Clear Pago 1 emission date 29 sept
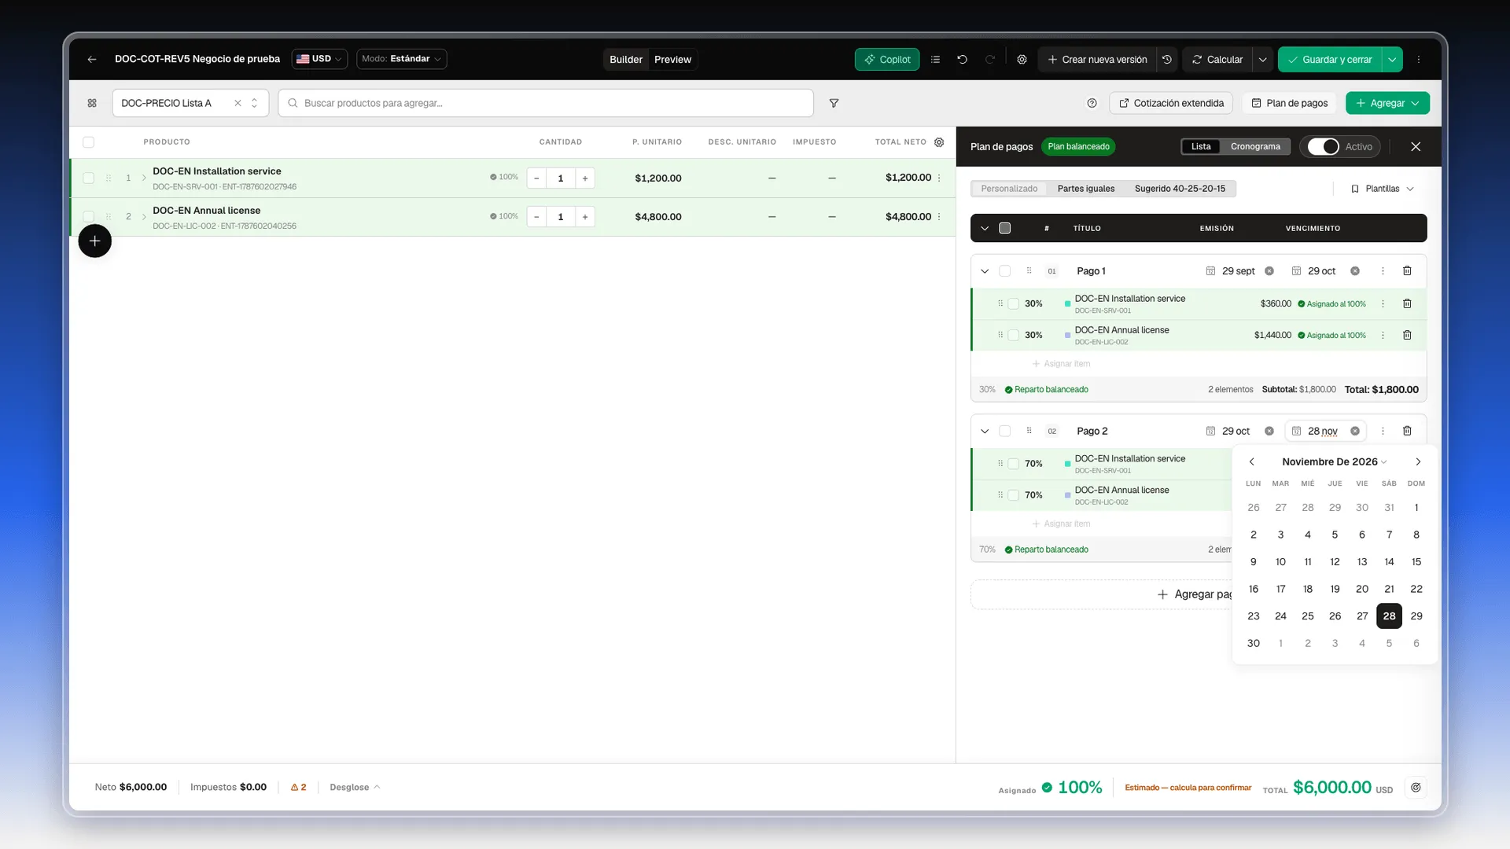This screenshot has height=849, width=1510. point(1269,271)
